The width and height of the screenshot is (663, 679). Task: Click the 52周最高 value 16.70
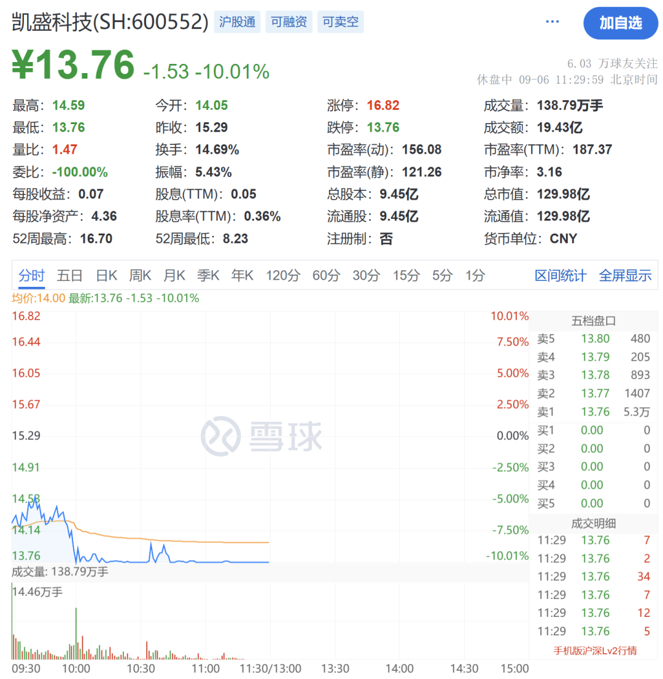point(96,238)
